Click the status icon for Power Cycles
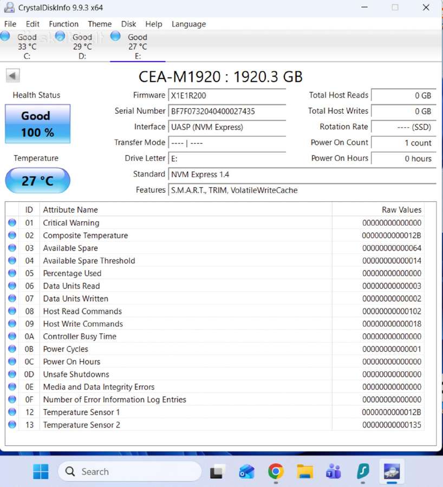 coord(12,349)
